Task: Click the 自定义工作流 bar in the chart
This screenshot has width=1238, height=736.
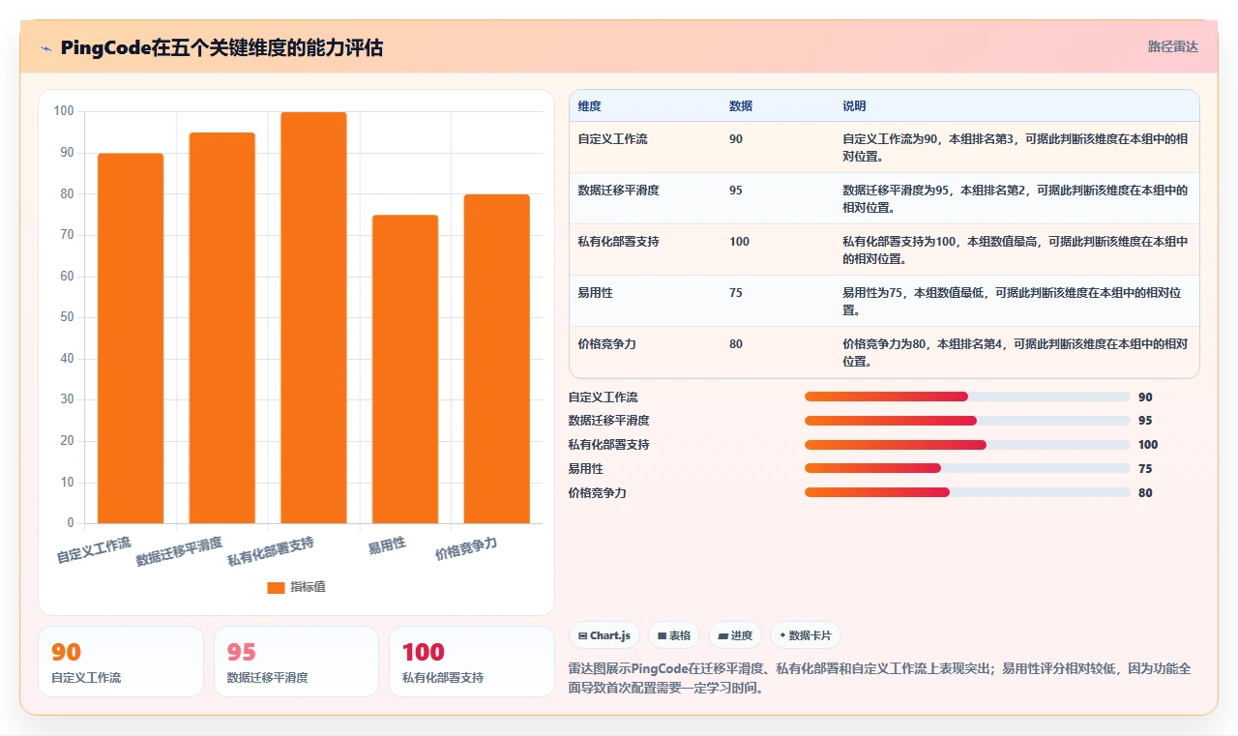Action: click(131, 339)
